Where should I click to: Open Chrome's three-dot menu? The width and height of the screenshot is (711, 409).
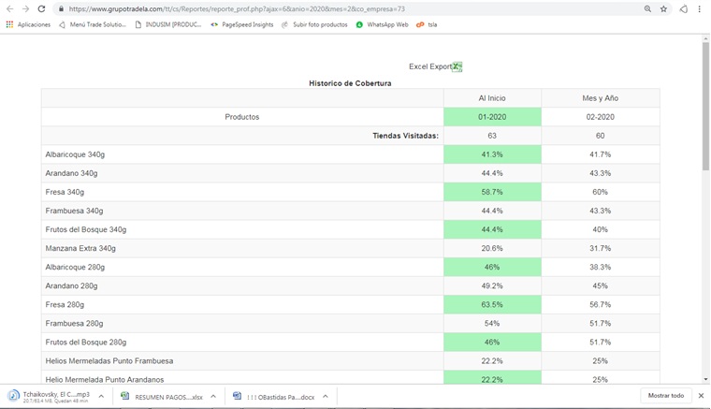[699, 8]
